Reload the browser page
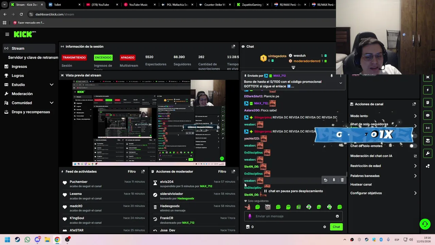Image resolution: width=435 pixels, height=245 pixels. click(x=21, y=14)
